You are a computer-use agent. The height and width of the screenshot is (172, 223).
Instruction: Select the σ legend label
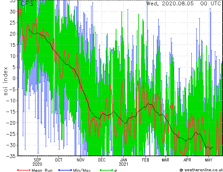click(116, 171)
